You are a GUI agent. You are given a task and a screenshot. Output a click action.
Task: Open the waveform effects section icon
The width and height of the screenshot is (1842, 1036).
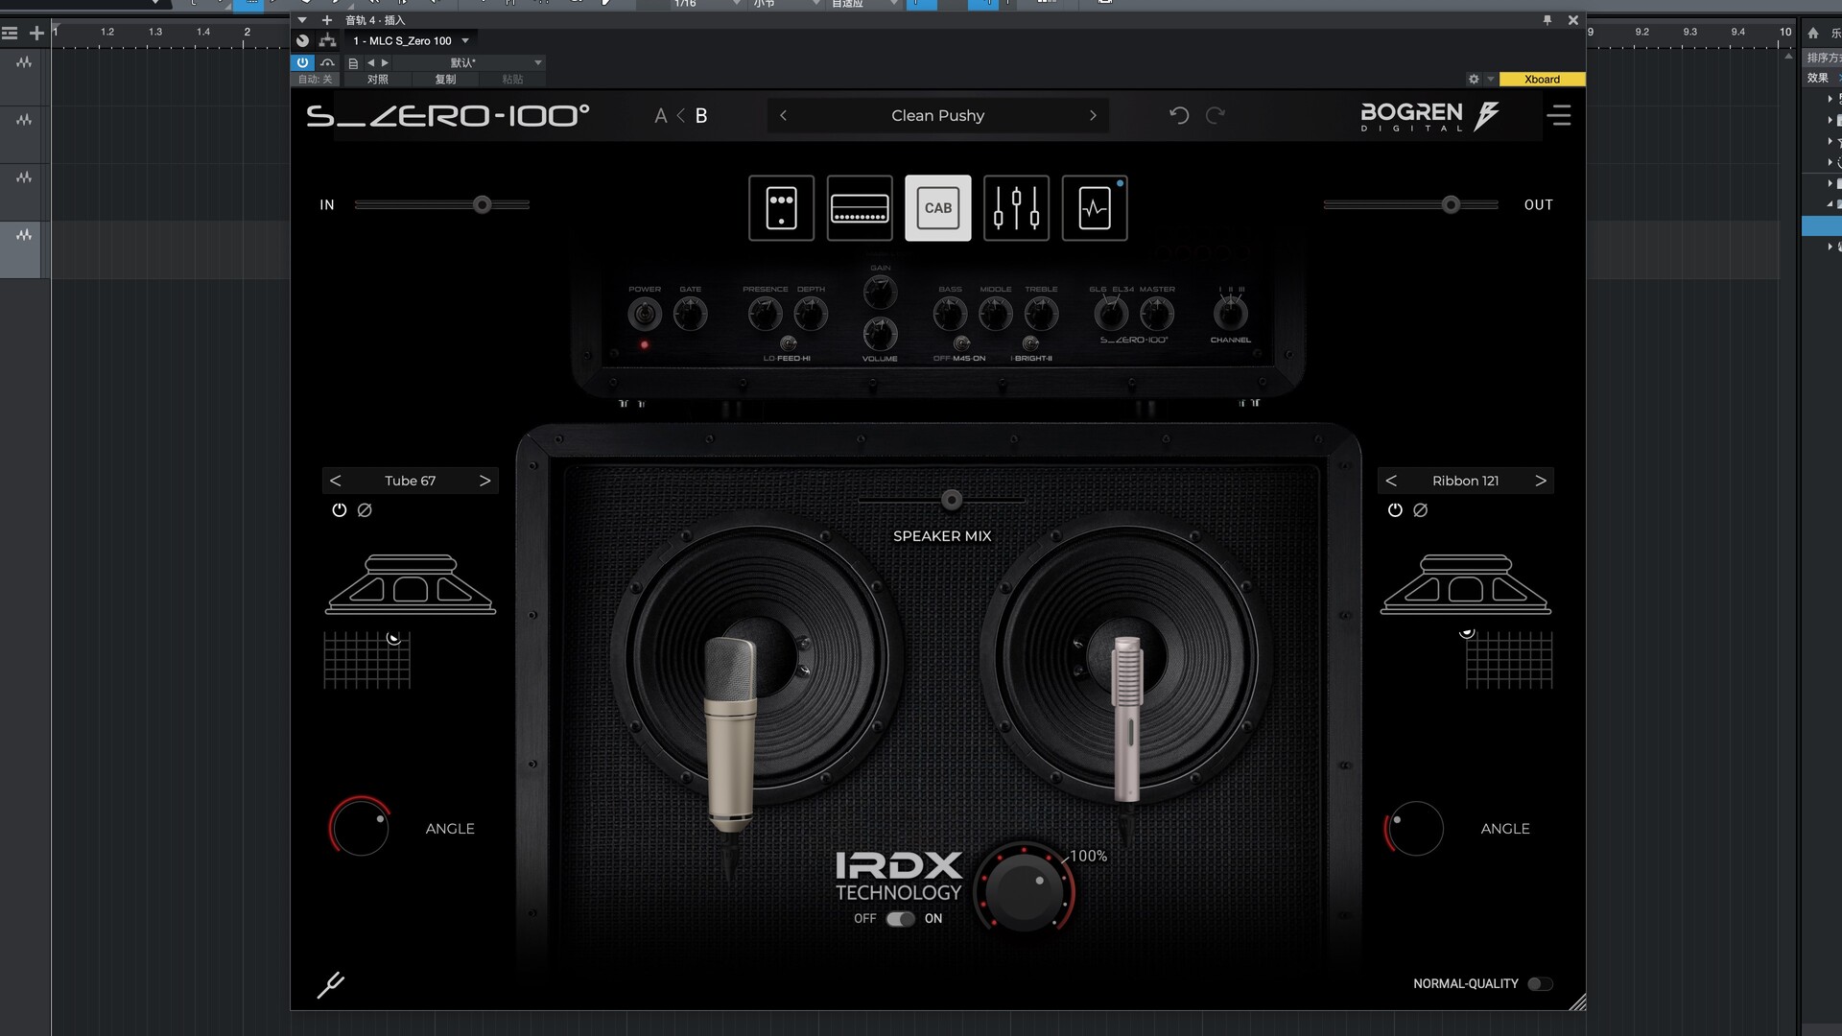tap(1095, 207)
